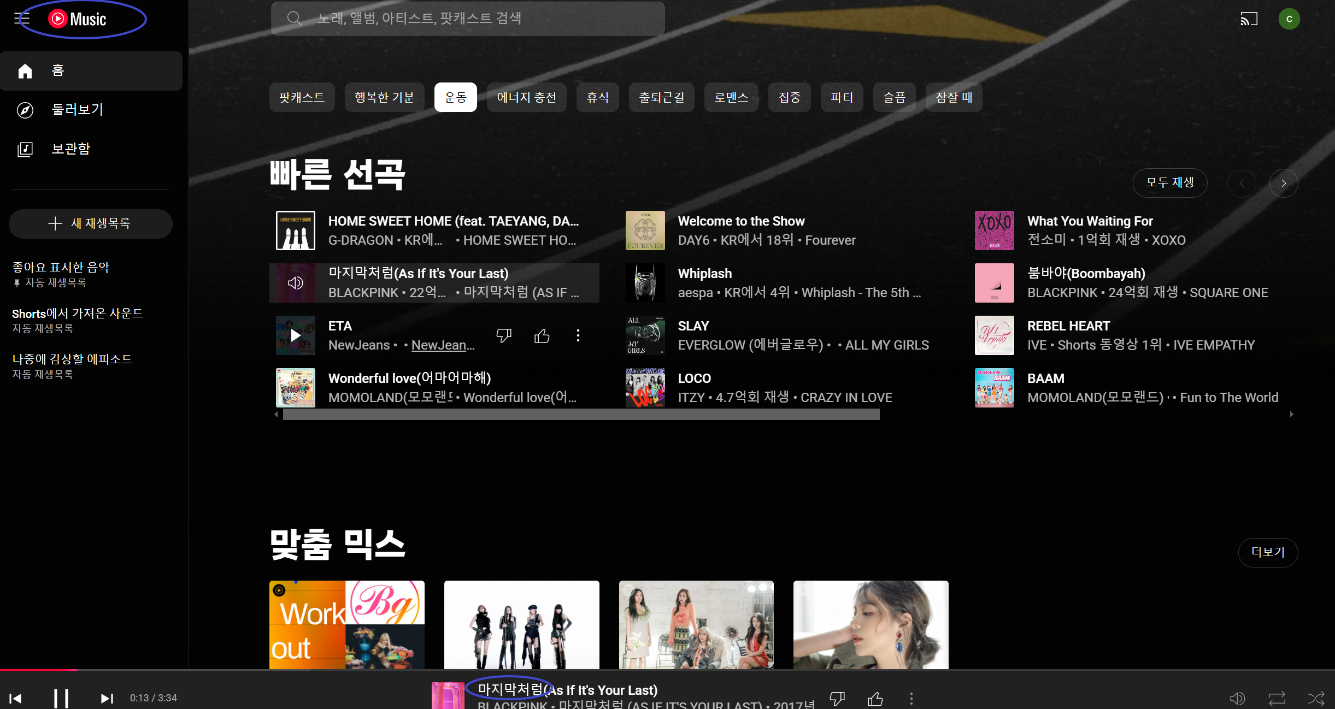Click now playing album art thumbnail

pyautogui.click(x=448, y=695)
